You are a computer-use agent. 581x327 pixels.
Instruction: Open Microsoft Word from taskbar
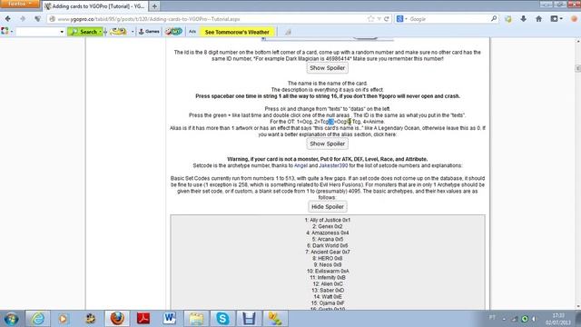coord(170,319)
